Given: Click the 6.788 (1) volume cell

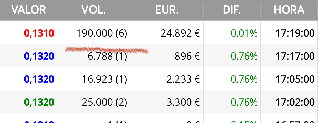Looking at the screenshot, I should (x=108, y=56).
